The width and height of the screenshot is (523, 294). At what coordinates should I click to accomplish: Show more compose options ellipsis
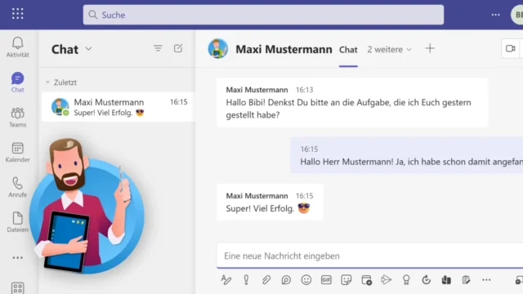click(486, 279)
